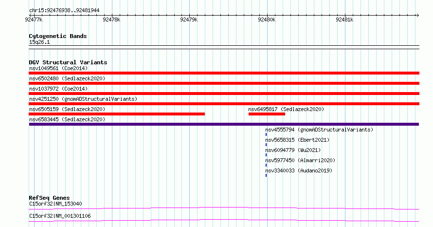Click the 92479k ruler position label
Viewport: 433px width, 227px height.
tap(189, 19)
